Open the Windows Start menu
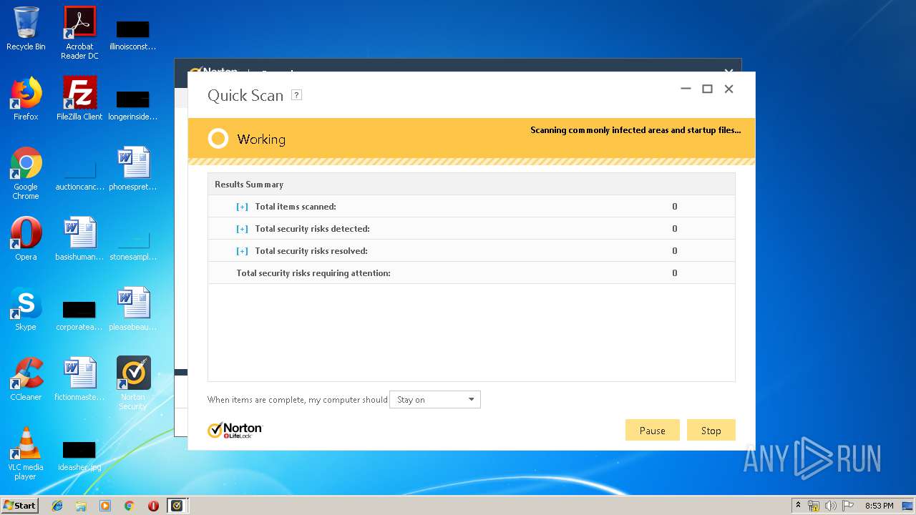The height and width of the screenshot is (515, 916). 20,505
